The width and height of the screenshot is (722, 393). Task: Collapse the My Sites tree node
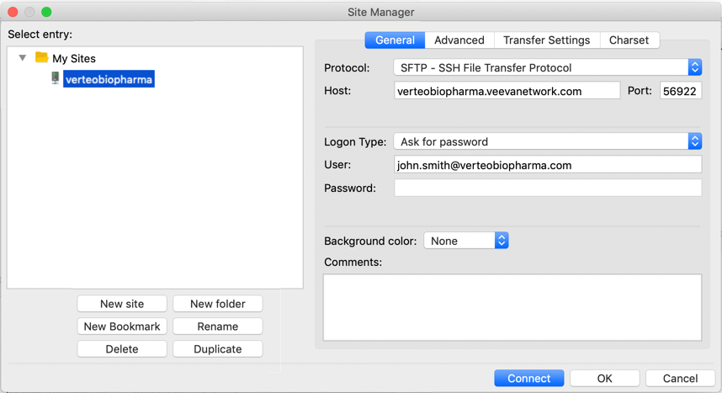23,58
